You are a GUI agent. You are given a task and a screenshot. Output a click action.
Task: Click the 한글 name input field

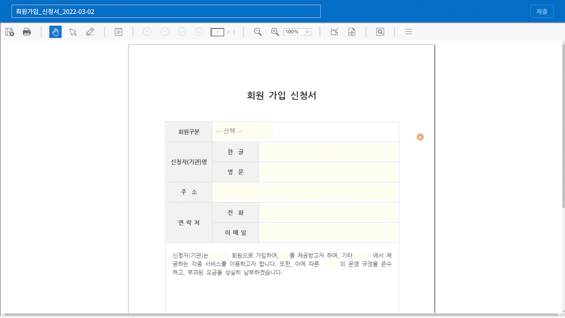[x=328, y=152]
